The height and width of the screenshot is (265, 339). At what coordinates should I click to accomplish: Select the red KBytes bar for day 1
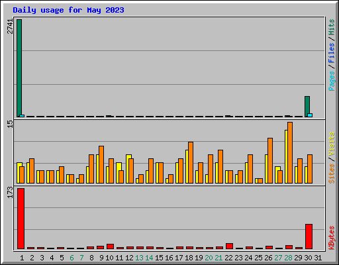point(21,219)
